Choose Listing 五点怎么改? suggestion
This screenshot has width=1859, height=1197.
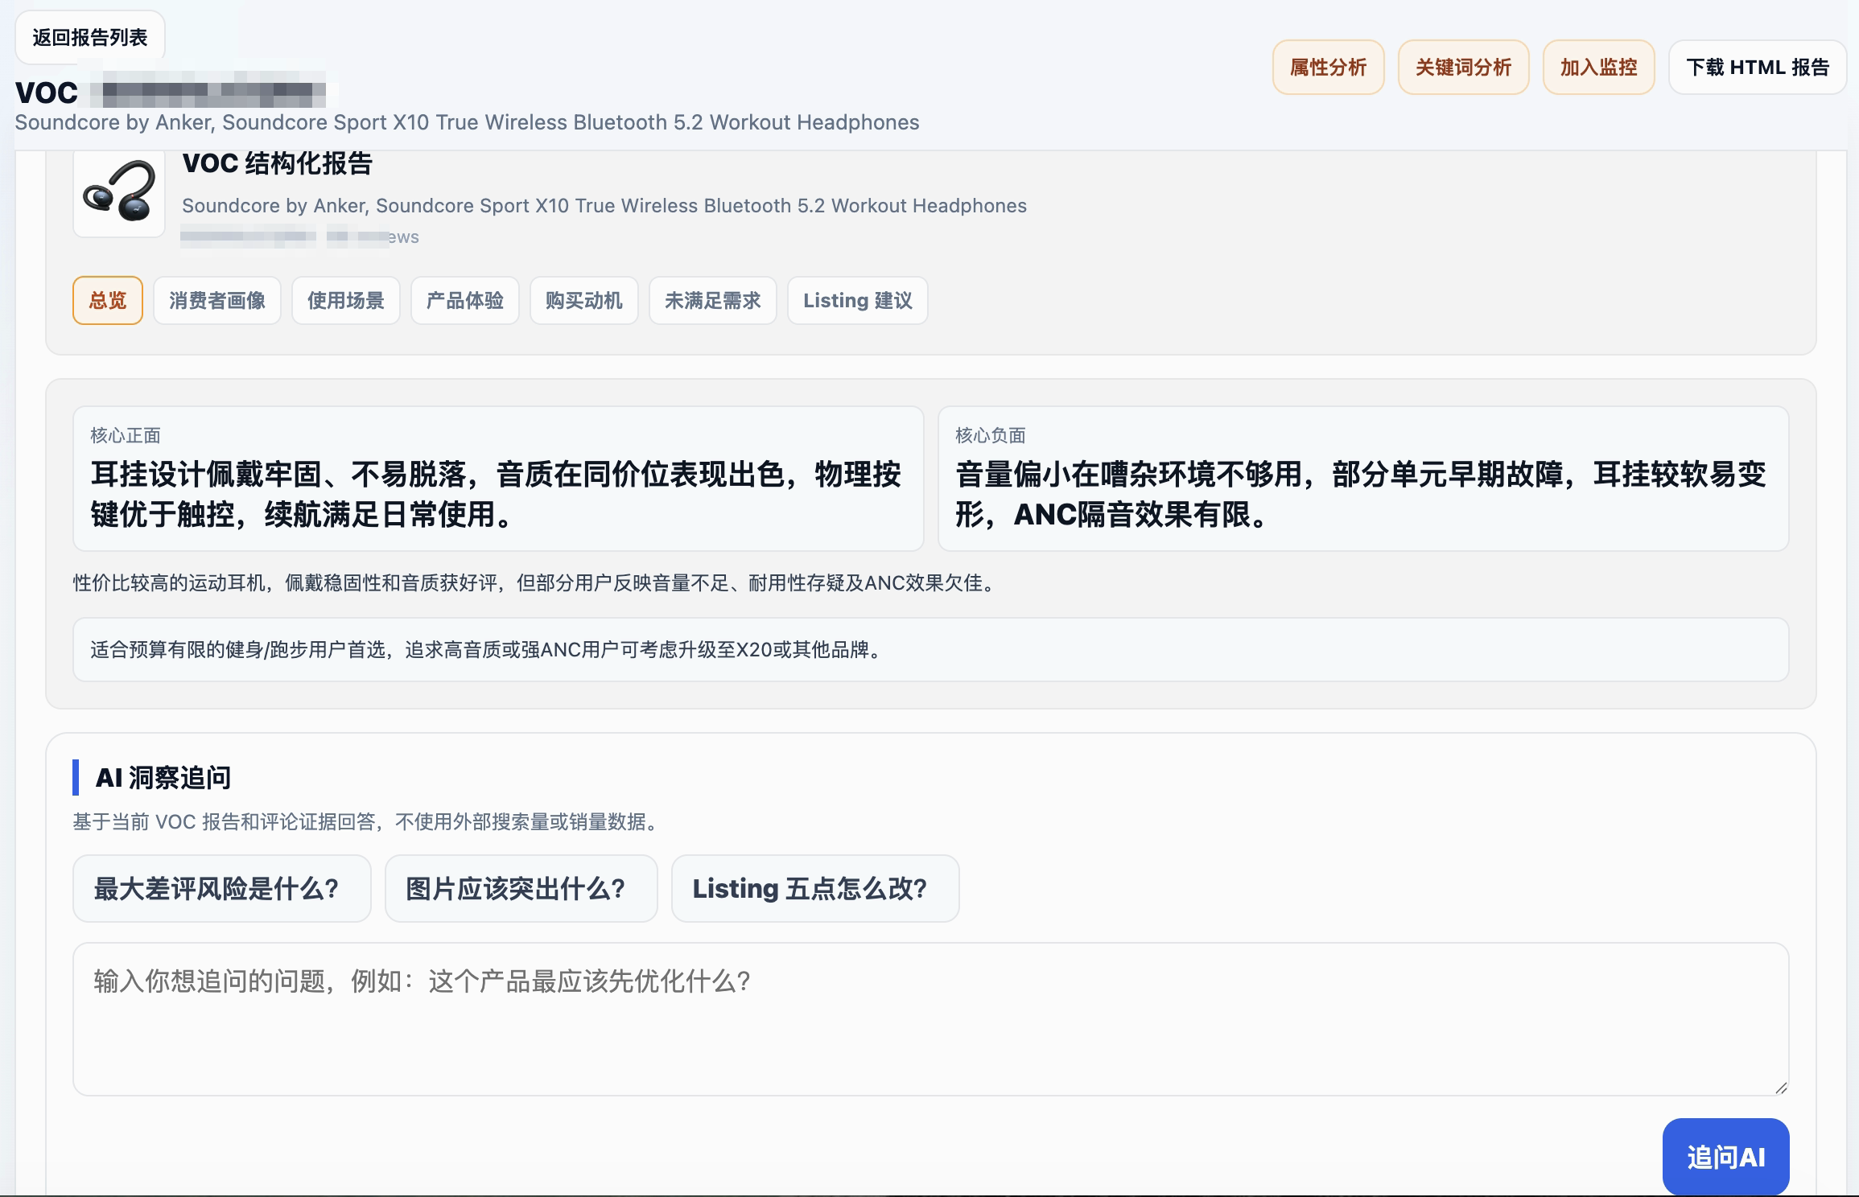point(815,888)
